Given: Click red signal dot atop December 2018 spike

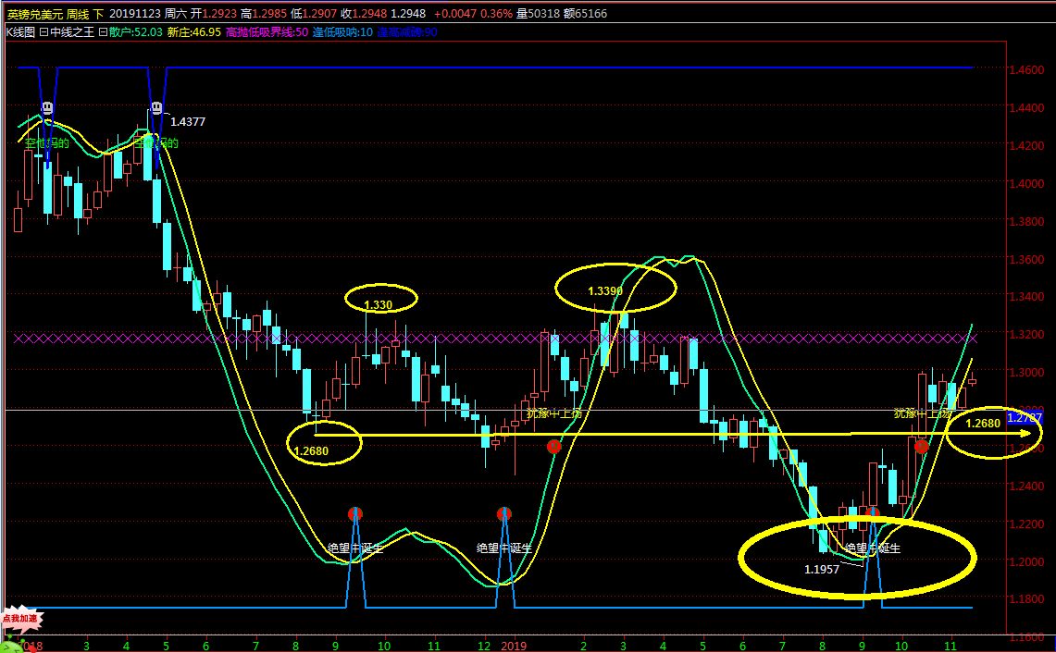Looking at the screenshot, I should click(x=503, y=513).
